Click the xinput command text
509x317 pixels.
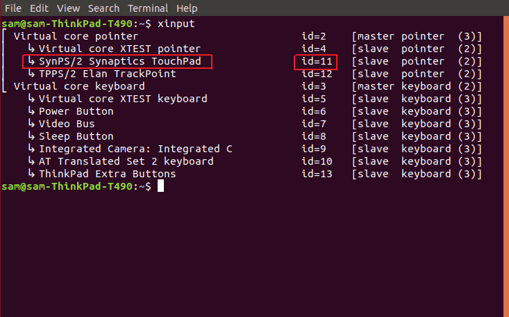[176, 24]
